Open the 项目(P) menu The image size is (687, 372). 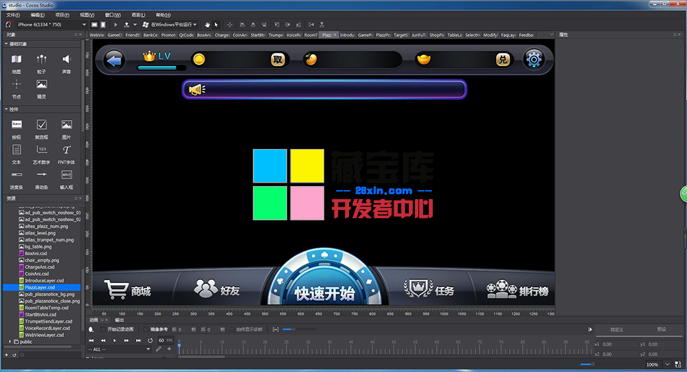click(x=63, y=15)
